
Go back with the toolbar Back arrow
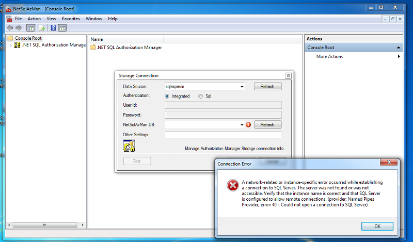click(10, 28)
